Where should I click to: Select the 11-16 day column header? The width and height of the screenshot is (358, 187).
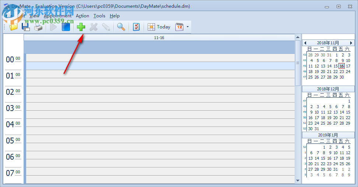click(x=159, y=38)
